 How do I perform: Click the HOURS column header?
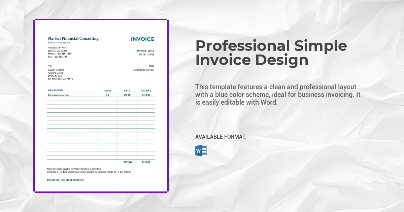pyautogui.click(x=107, y=91)
